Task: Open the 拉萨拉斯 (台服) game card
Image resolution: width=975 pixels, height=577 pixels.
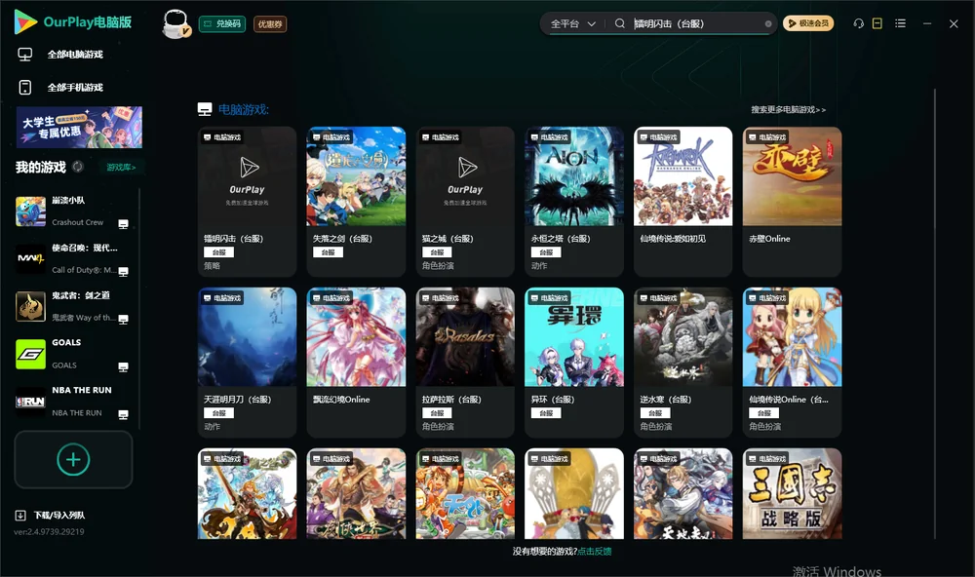Action: [465, 363]
